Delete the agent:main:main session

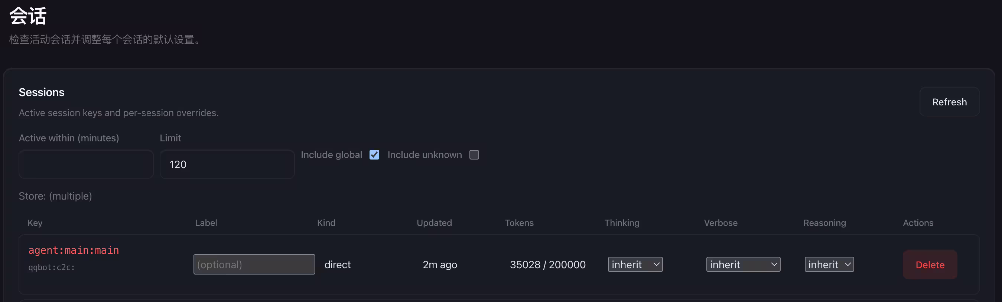930,265
